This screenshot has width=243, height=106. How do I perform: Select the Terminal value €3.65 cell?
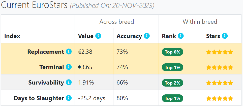[x=94, y=67]
